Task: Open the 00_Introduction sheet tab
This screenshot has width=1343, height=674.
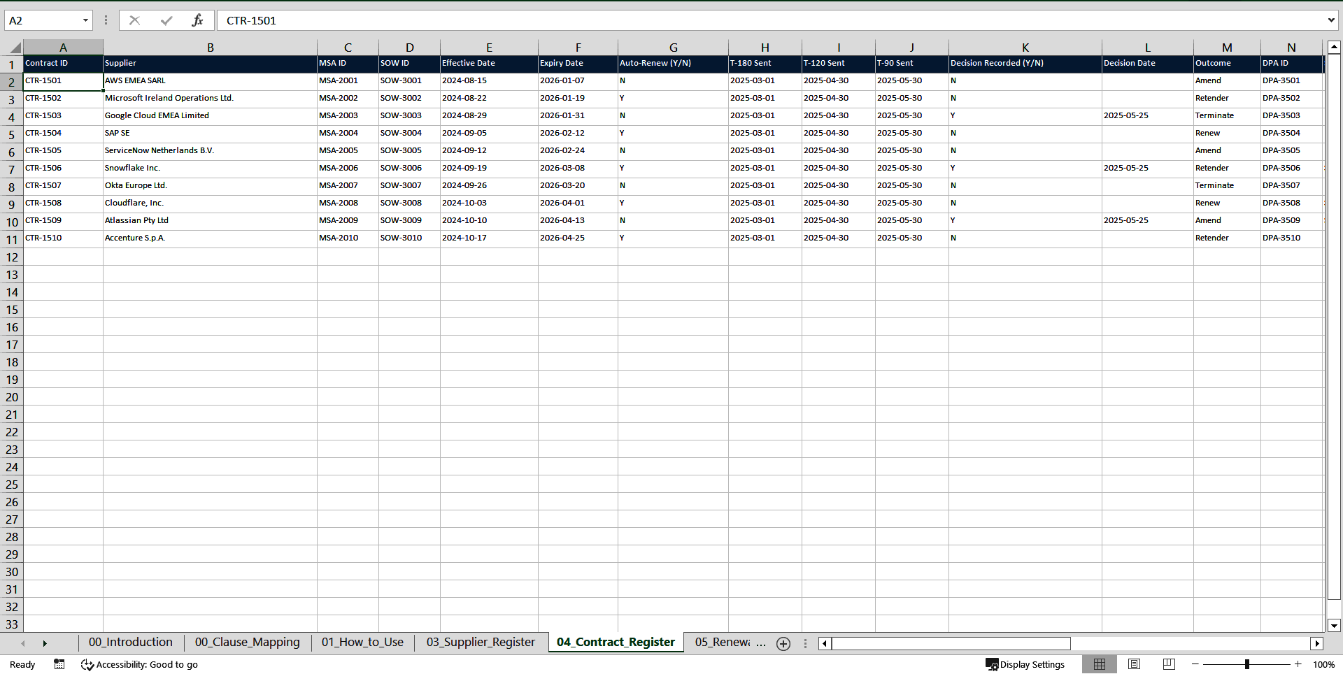Action: (130, 642)
